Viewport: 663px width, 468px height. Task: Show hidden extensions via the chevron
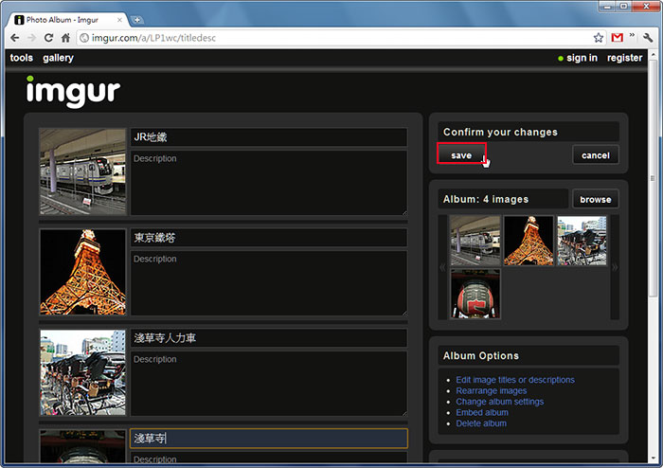coord(632,35)
